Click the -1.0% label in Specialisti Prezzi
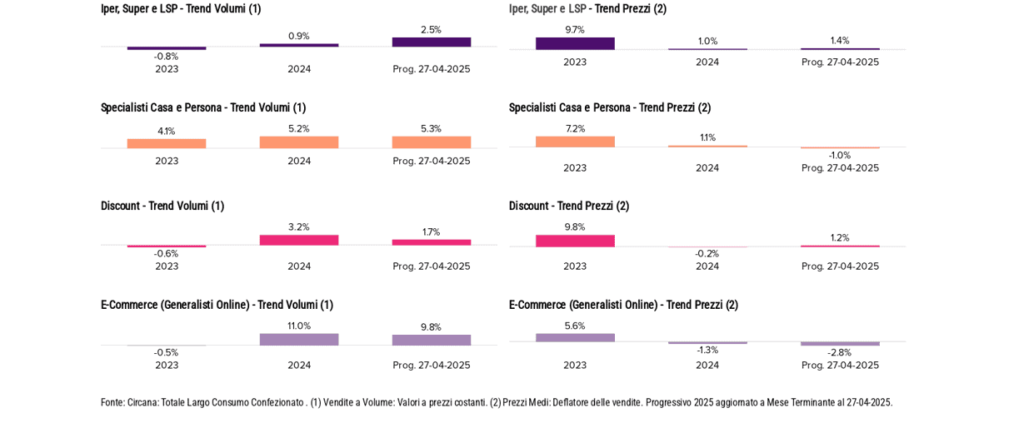 coord(840,155)
